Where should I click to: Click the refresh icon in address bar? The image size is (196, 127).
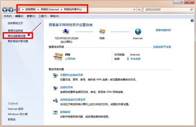pyautogui.click(x=139, y=9)
